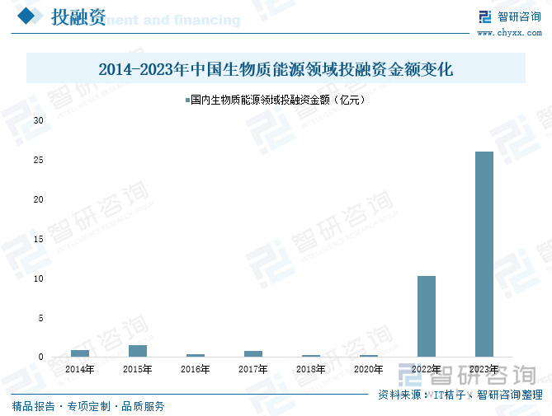This screenshot has width=552, height=416.
Task: Click the 2020年 axis label
Action: (x=368, y=369)
